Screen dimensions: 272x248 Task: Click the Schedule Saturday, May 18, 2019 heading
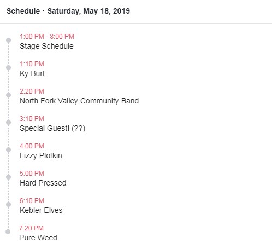coord(68,11)
